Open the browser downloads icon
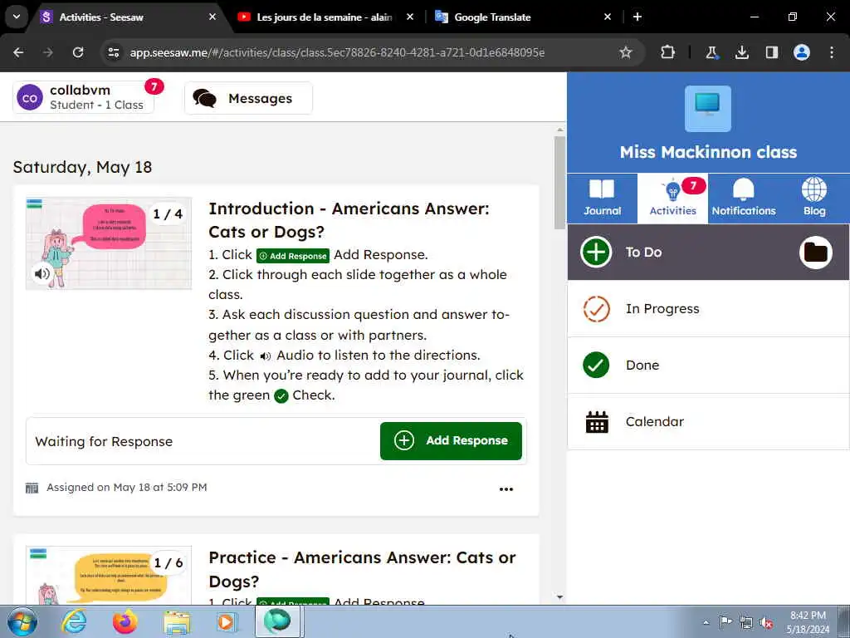This screenshot has width=850, height=638. click(741, 52)
